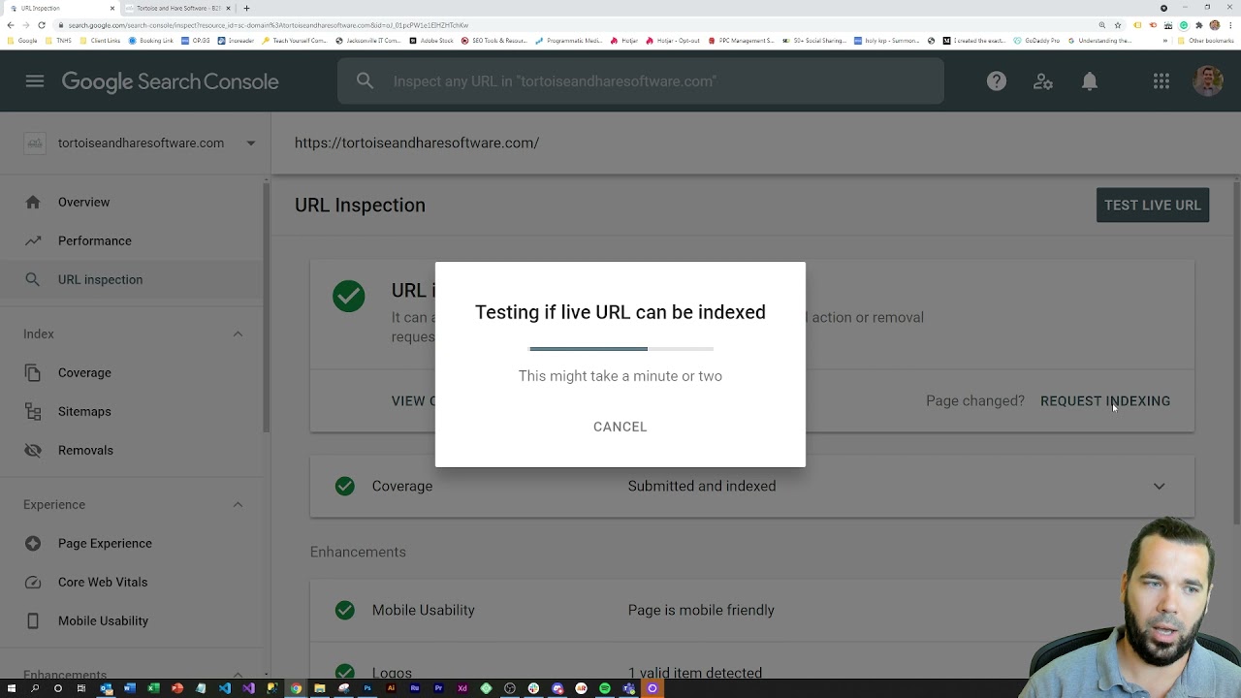The image size is (1241, 698).
Task: Open the Hotjar - Opt-out bookmark
Action: [x=674, y=41]
